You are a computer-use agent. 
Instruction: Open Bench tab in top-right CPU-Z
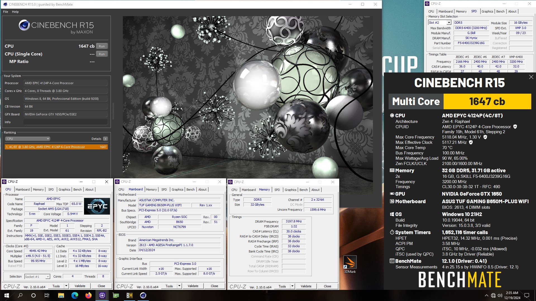tap(500, 11)
